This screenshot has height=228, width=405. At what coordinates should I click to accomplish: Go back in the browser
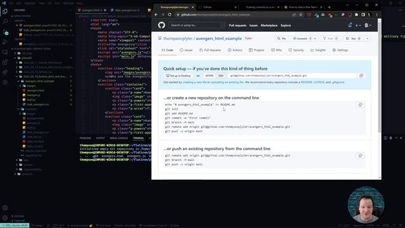pos(156,15)
